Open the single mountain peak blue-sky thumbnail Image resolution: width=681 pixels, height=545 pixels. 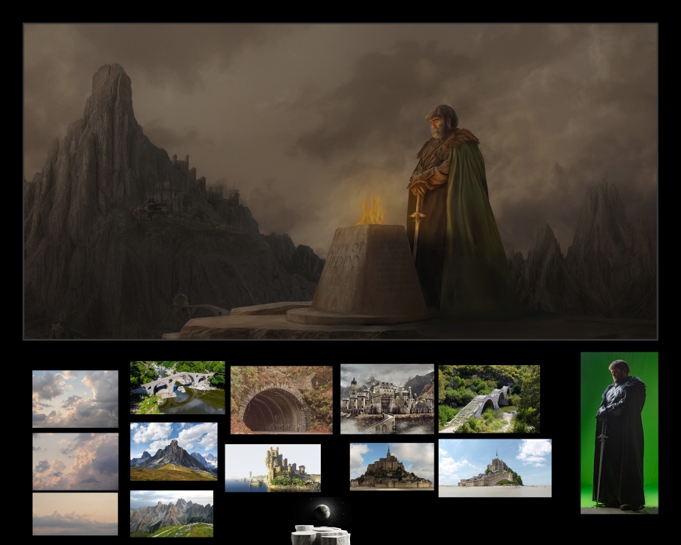(174, 451)
